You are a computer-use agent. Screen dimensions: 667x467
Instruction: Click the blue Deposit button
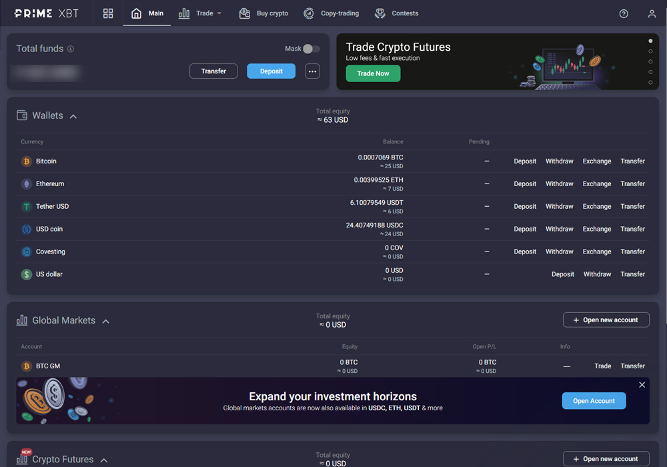coord(271,71)
